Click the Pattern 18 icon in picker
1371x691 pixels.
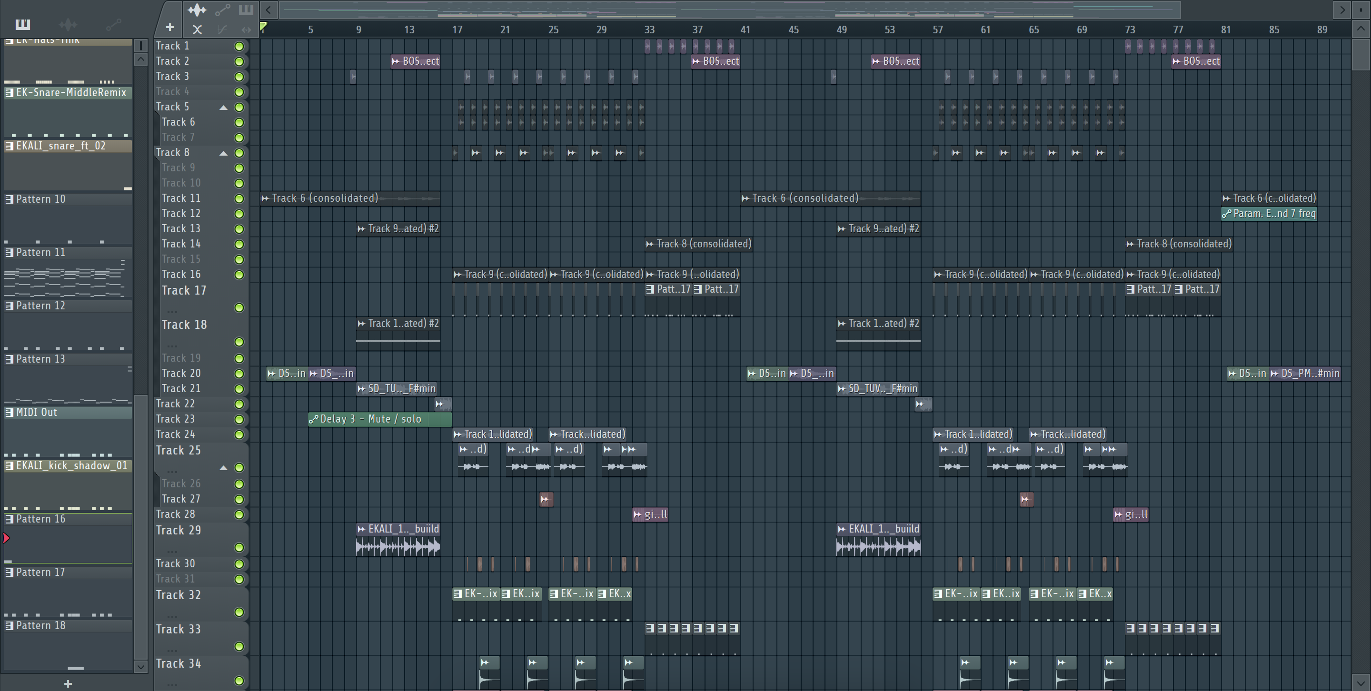click(x=10, y=626)
